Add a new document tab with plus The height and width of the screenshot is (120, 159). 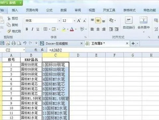(x=133, y=43)
